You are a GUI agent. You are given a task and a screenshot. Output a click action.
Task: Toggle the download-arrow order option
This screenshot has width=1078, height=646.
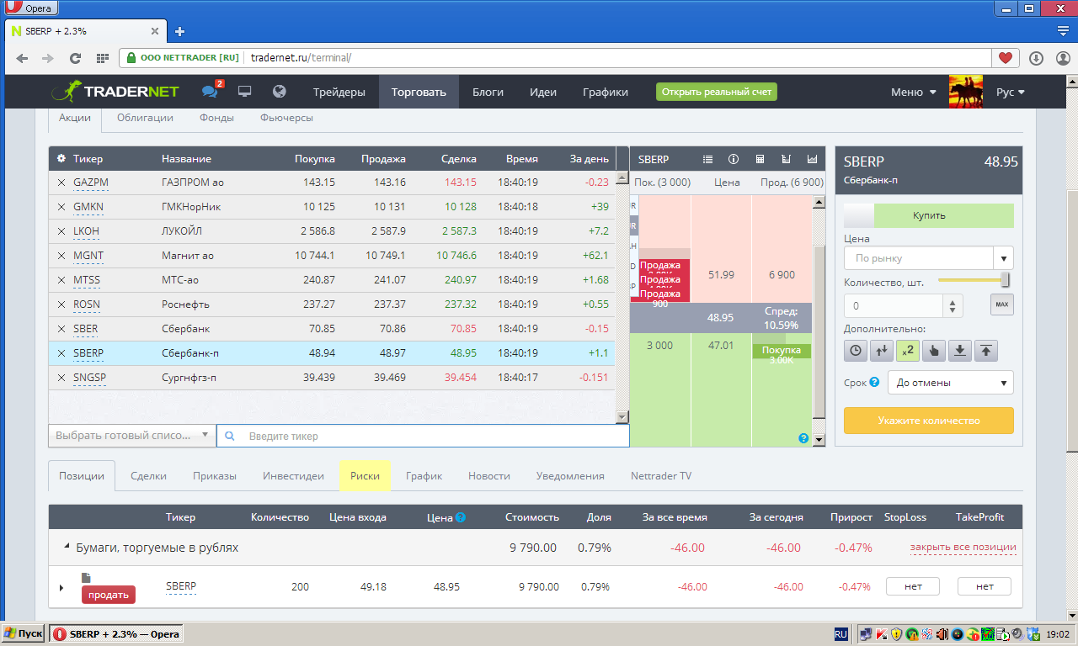pyautogui.click(x=960, y=351)
